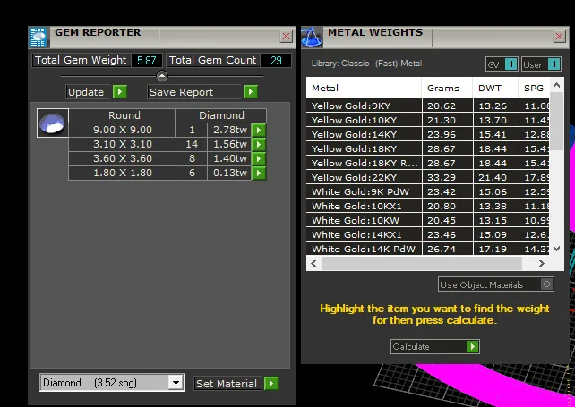This screenshot has height=407, width=575.
Task: Click the Diamond material header cell
Action: click(221, 115)
